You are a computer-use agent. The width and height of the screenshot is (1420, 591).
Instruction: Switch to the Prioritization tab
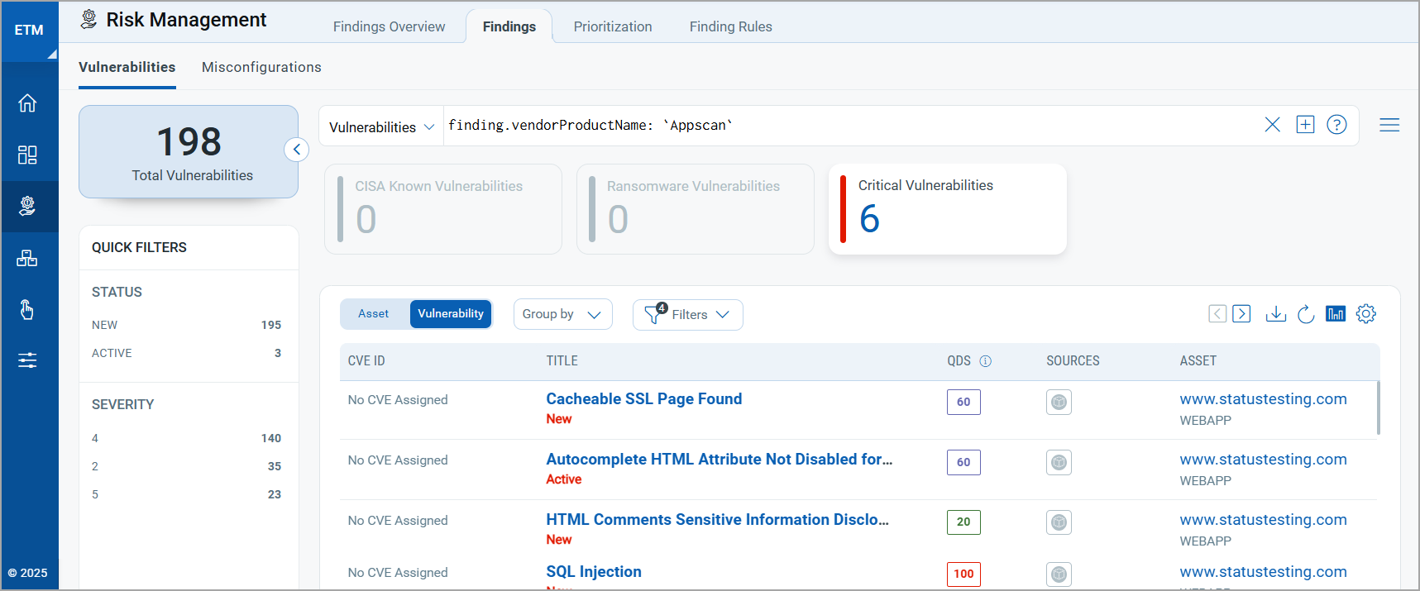pyautogui.click(x=612, y=26)
